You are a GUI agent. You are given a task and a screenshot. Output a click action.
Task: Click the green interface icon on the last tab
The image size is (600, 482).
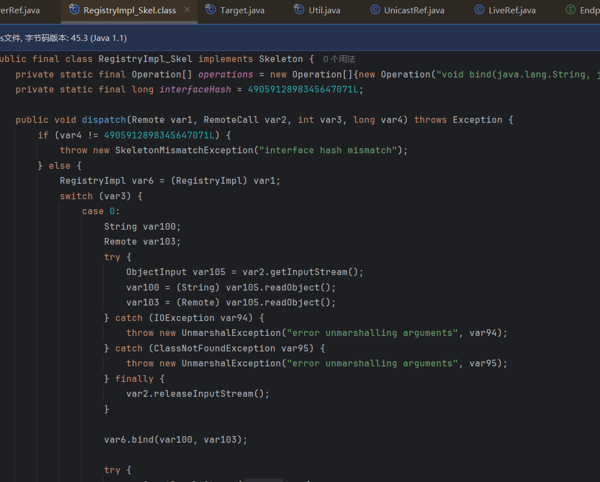570,10
